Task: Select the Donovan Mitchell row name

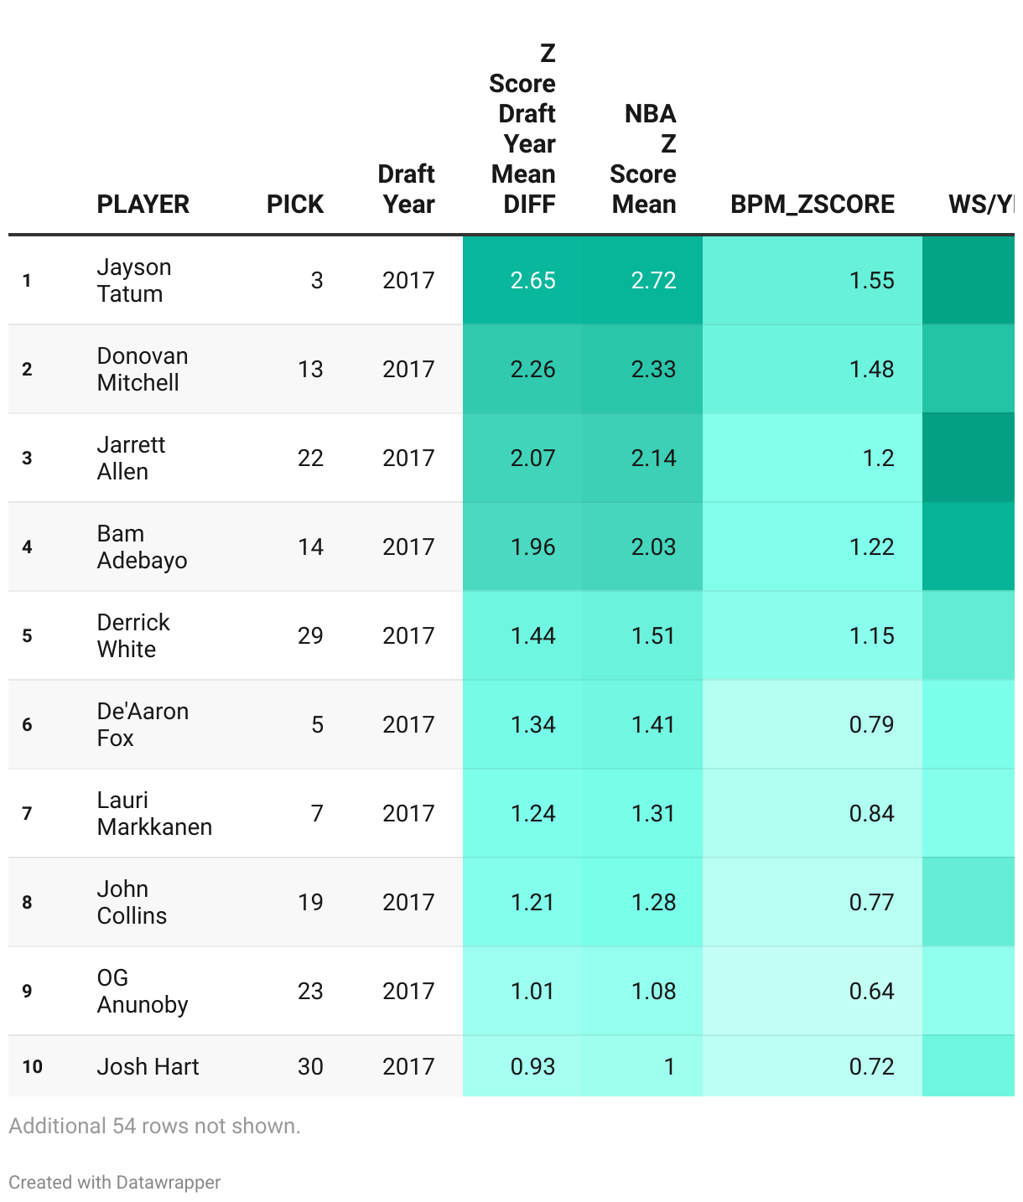Action: click(x=143, y=369)
